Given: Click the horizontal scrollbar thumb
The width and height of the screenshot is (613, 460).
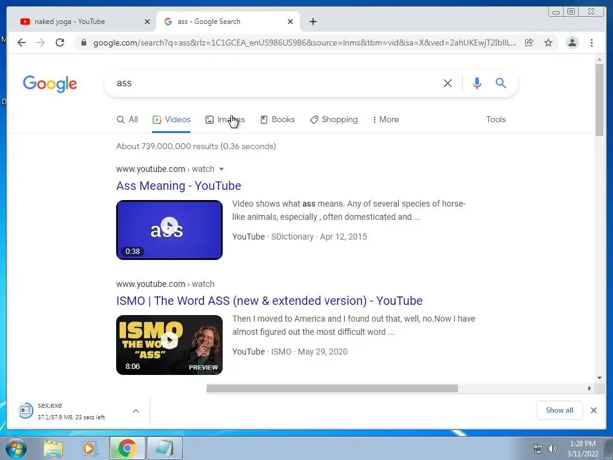Looking at the screenshot, I should tap(332, 388).
